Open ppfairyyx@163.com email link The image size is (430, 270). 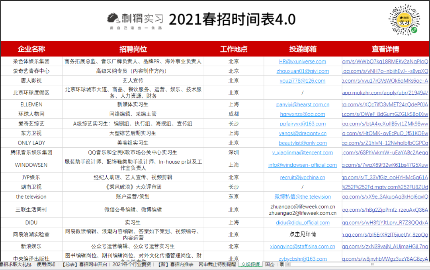tap(303, 123)
